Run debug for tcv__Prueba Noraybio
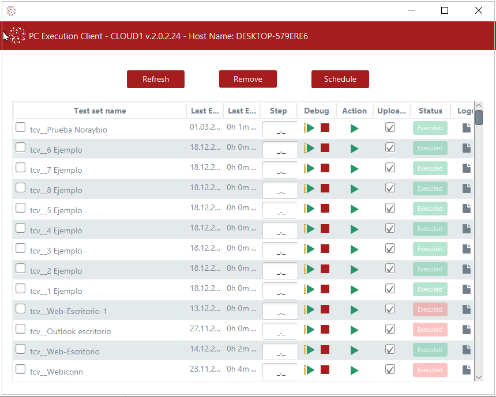 [310, 128]
